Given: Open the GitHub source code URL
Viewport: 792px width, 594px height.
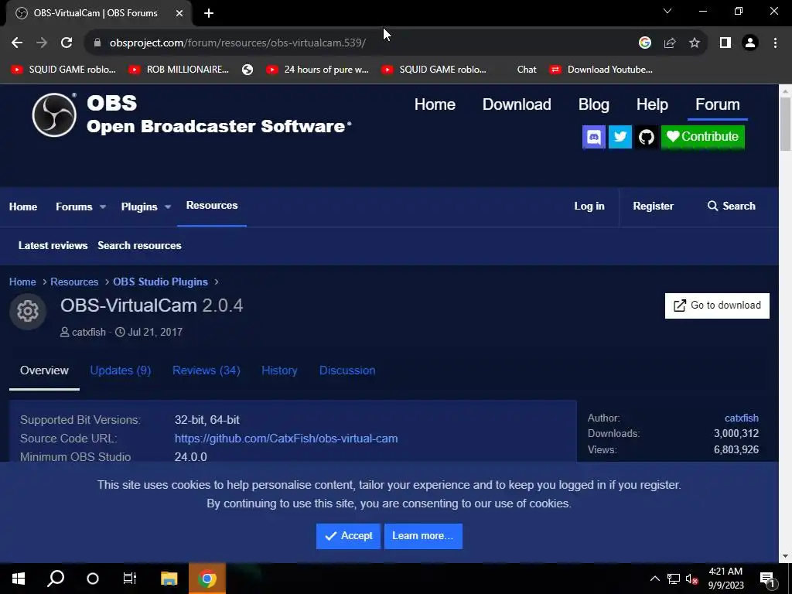Looking at the screenshot, I should click(x=286, y=439).
